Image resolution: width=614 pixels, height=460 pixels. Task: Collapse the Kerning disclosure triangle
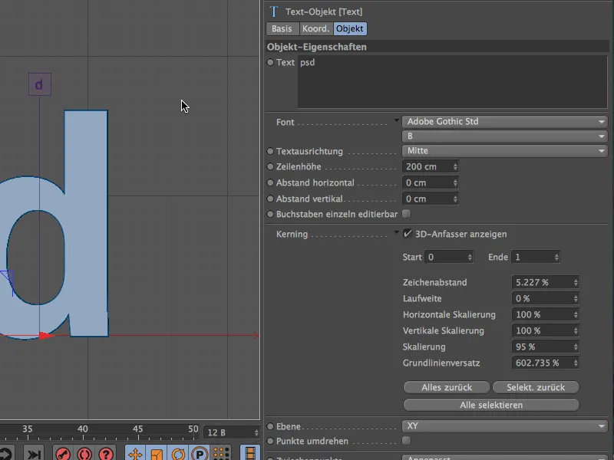(x=396, y=232)
